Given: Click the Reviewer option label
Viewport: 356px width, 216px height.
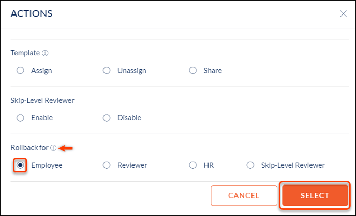Looking at the screenshot, I should (132, 165).
